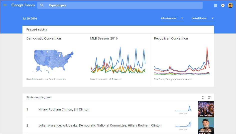Open the hamburger main menu

[5, 5]
